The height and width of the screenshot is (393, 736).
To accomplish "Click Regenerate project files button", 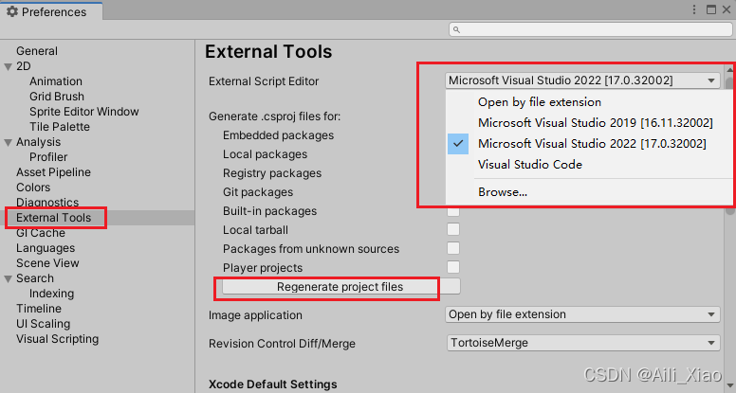I will point(341,287).
